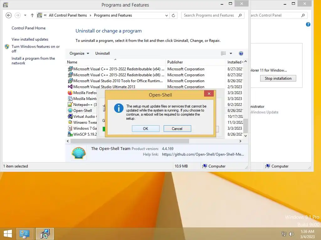Refresh the Programs and Features list
The width and height of the screenshot is (321, 240).
coord(173,15)
